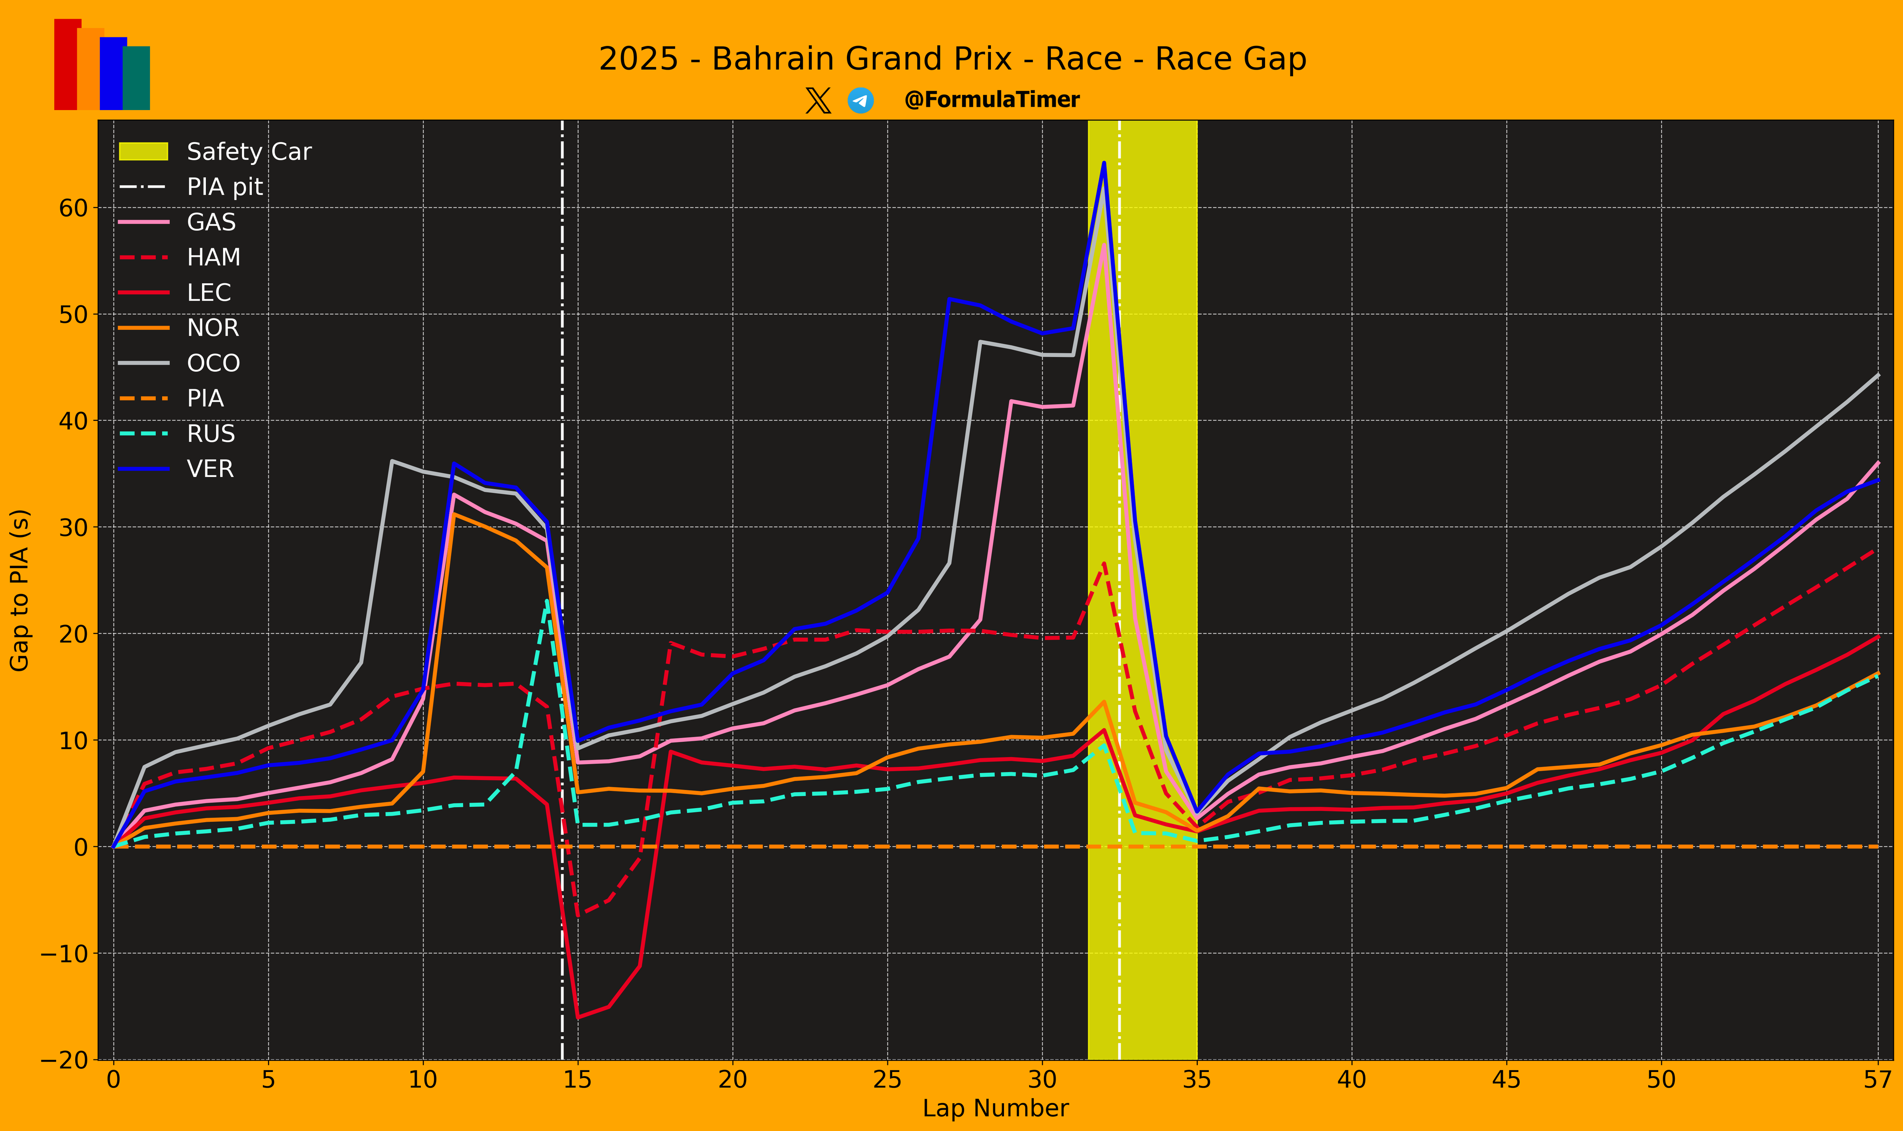Click the GAS pink legend line
This screenshot has height=1131, width=1903.
tap(143, 222)
